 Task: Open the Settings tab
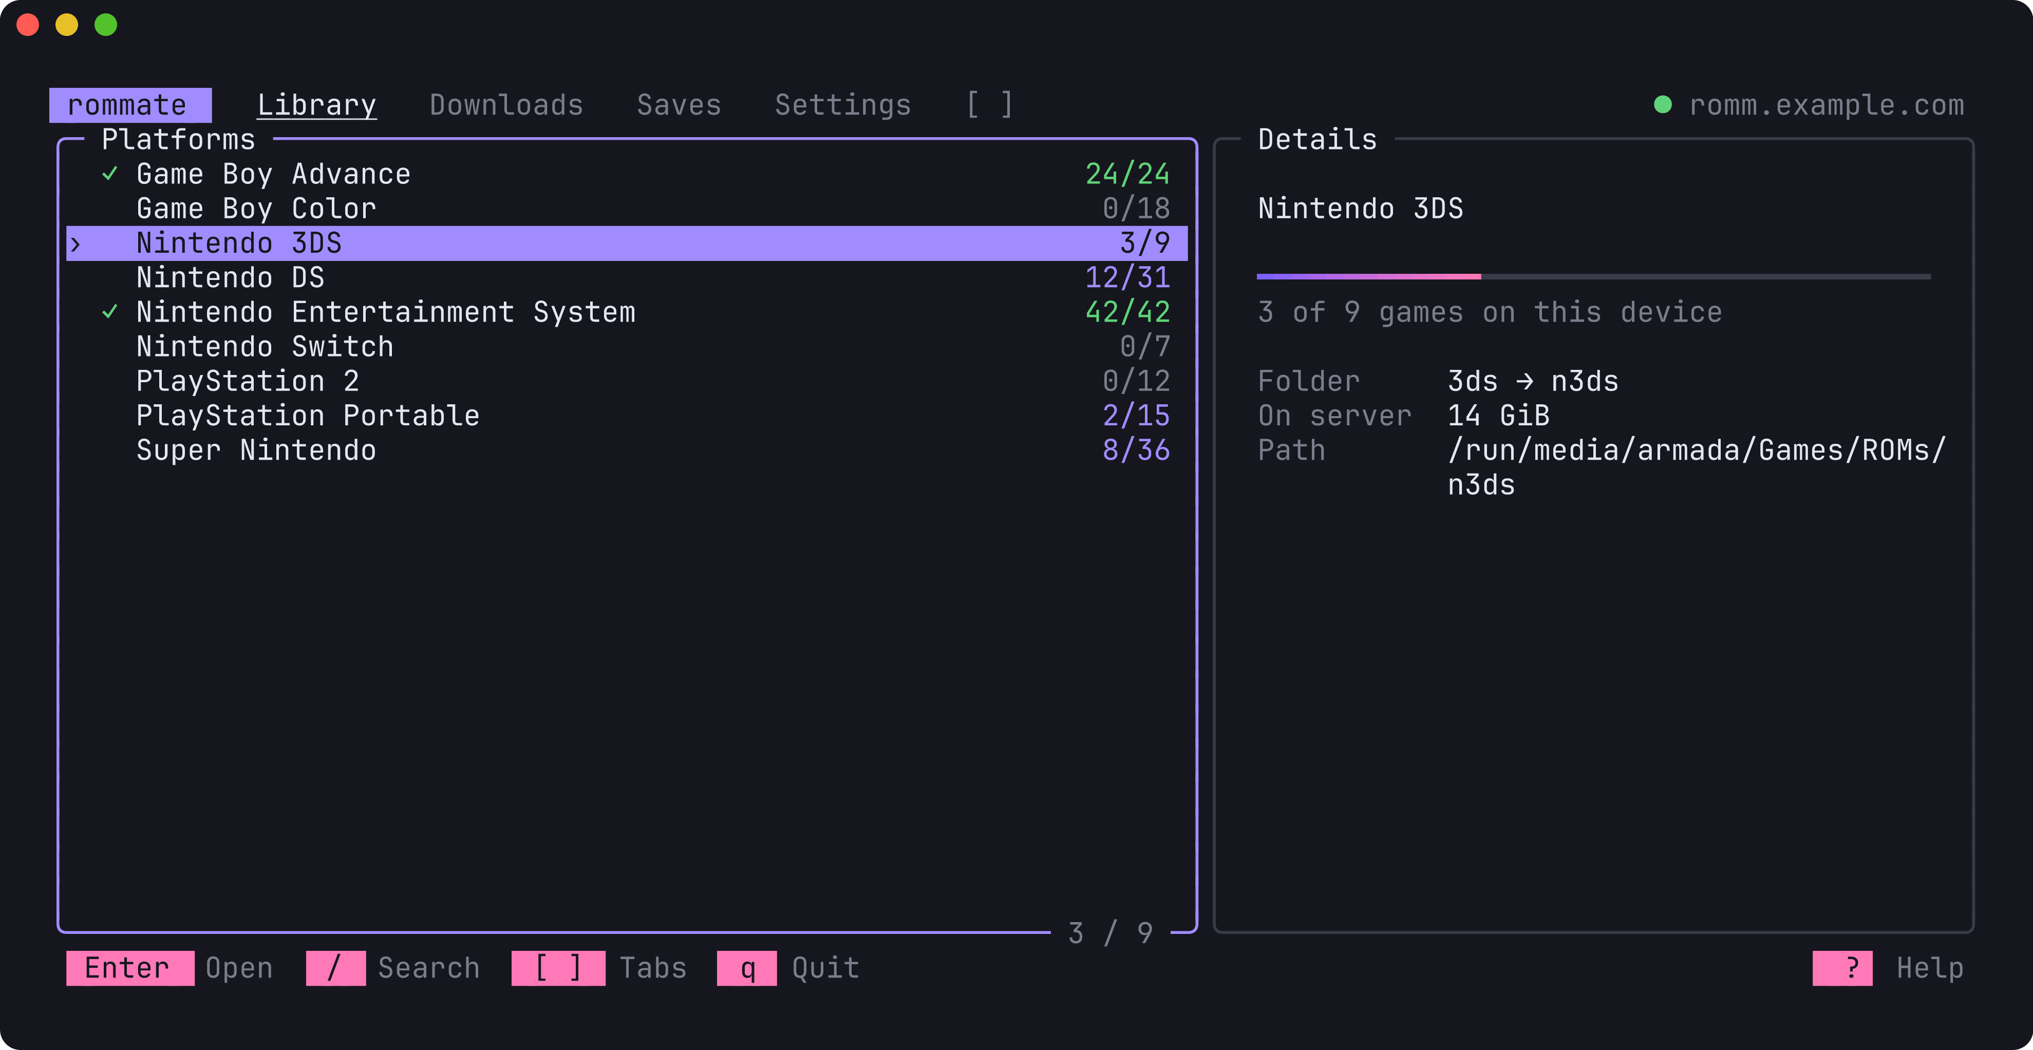tap(843, 105)
